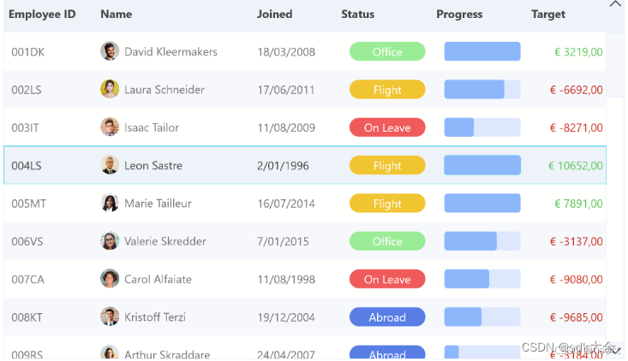628x361 pixels.
Task: Click the Target column header
Action: [548, 15]
